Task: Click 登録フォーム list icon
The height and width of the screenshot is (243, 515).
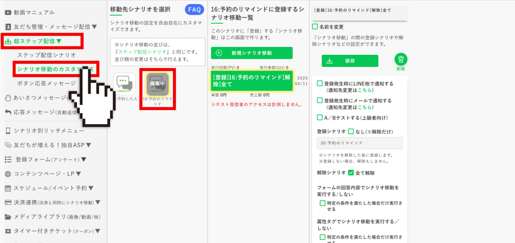Action: pyautogui.click(x=8, y=159)
